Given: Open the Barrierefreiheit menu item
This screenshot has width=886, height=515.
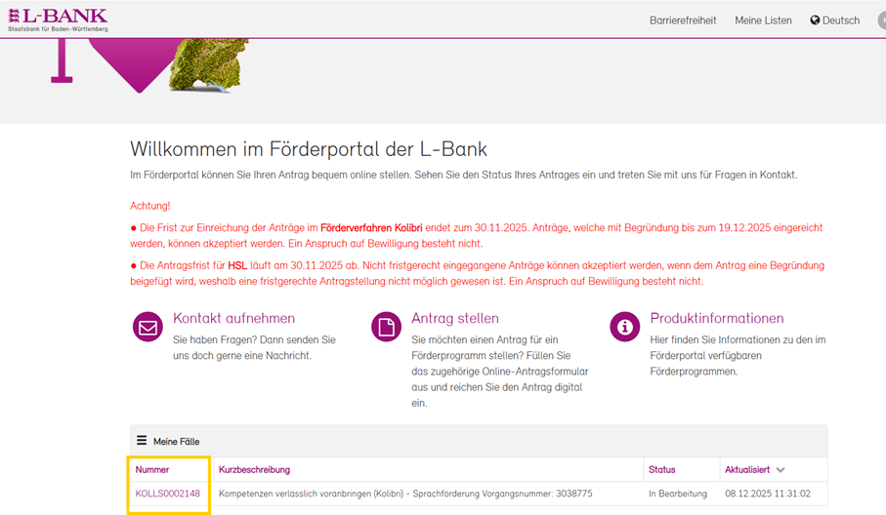Looking at the screenshot, I should (683, 20).
